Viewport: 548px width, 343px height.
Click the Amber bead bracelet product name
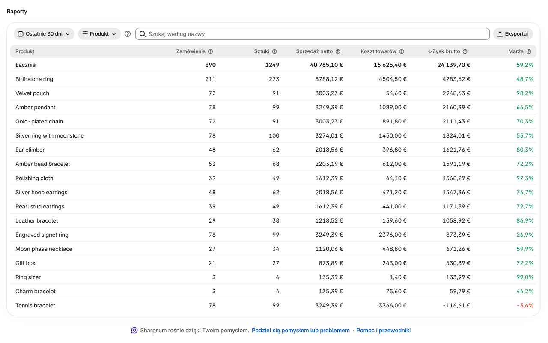[x=42, y=164]
